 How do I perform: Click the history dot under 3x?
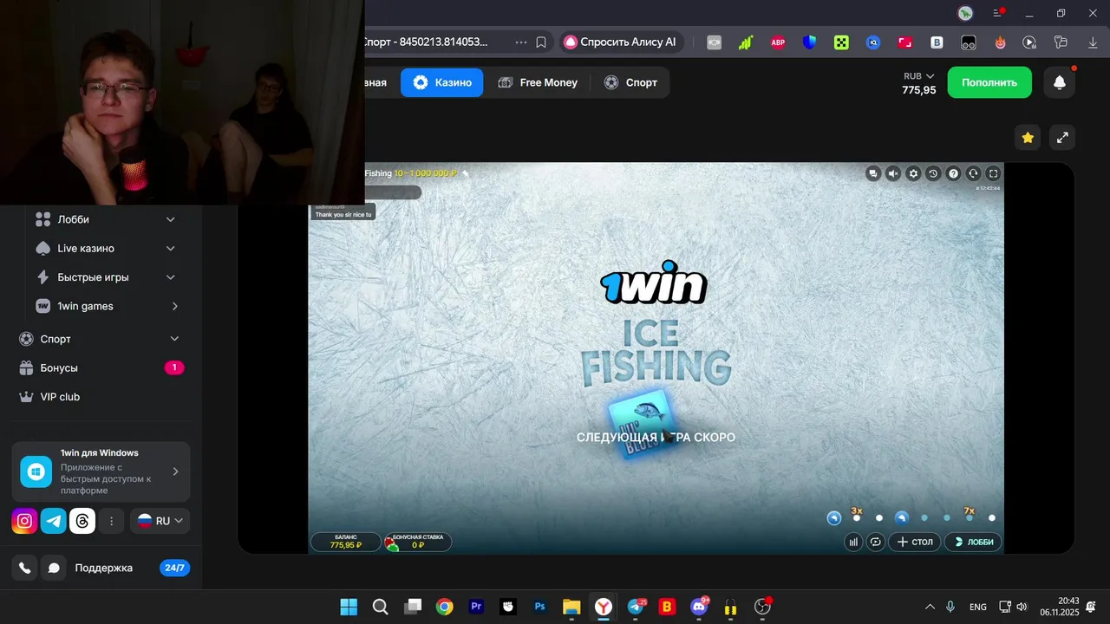[857, 518]
